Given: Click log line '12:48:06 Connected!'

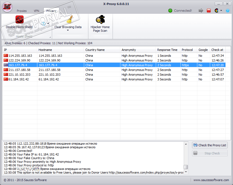Looking at the screenshot, I should click(18, 151).
